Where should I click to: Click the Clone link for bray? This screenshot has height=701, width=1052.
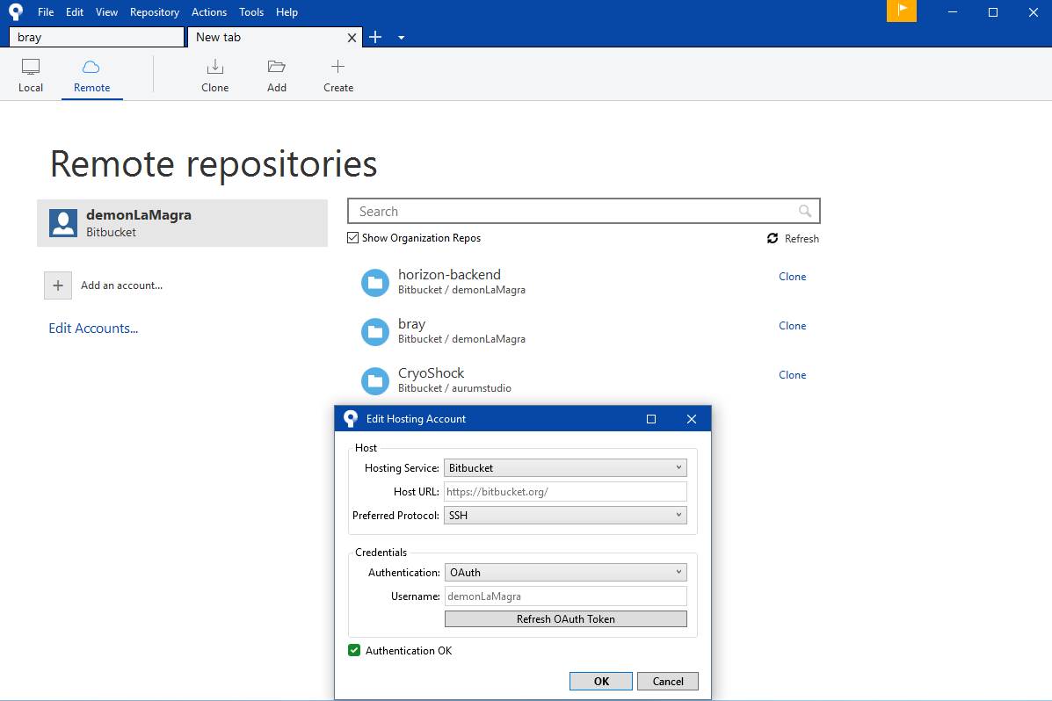coord(793,325)
